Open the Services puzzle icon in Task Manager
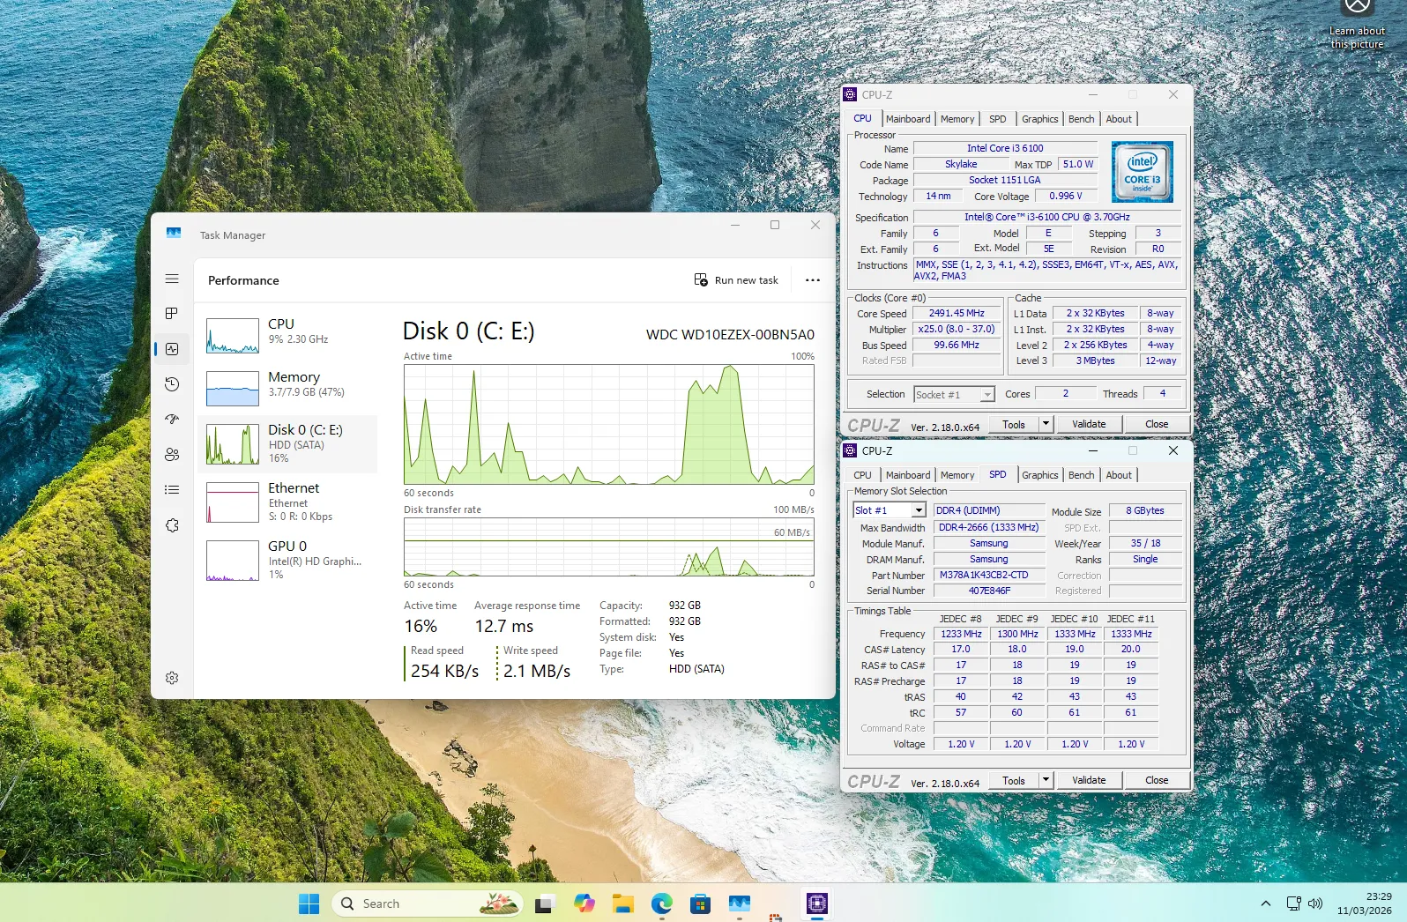 coord(172,525)
